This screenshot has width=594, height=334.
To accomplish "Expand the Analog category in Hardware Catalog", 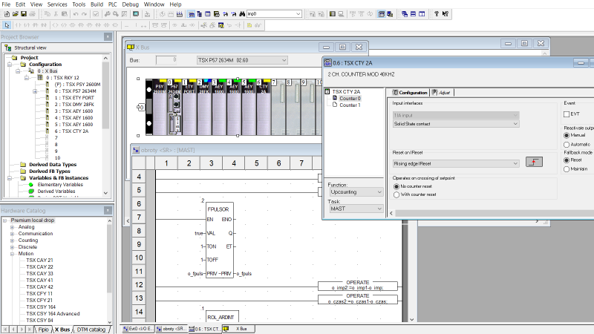I will pos(12,227).
